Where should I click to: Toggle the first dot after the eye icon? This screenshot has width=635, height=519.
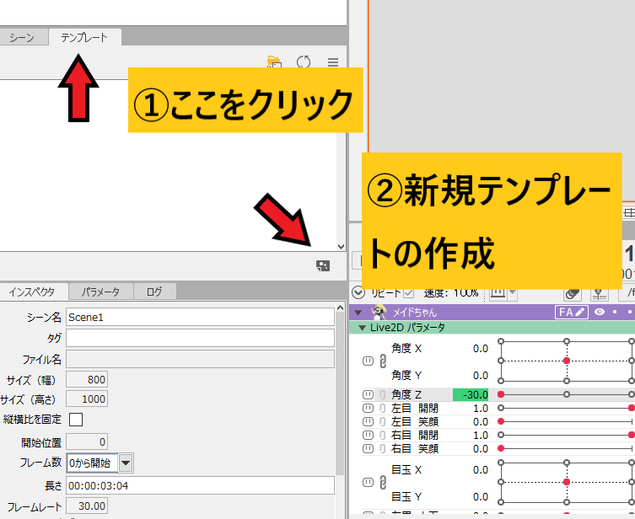click(615, 312)
